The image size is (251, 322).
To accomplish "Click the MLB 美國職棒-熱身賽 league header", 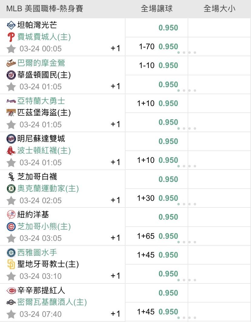I will (45, 9).
